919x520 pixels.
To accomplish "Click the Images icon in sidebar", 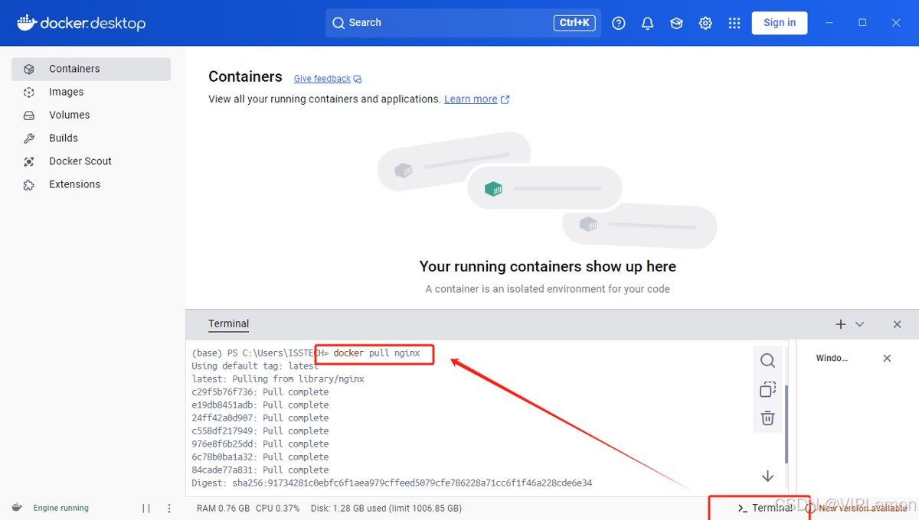I will point(29,92).
